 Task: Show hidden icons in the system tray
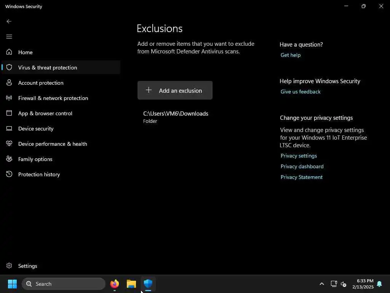pyautogui.click(x=321, y=284)
